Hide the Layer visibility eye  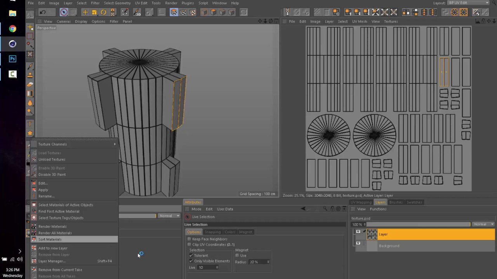click(358, 232)
